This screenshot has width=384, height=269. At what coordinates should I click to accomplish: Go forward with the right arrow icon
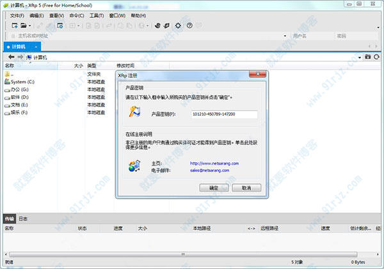coord(20,57)
